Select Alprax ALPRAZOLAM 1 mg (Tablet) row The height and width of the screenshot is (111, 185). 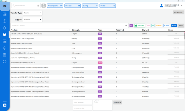coord(97,43)
